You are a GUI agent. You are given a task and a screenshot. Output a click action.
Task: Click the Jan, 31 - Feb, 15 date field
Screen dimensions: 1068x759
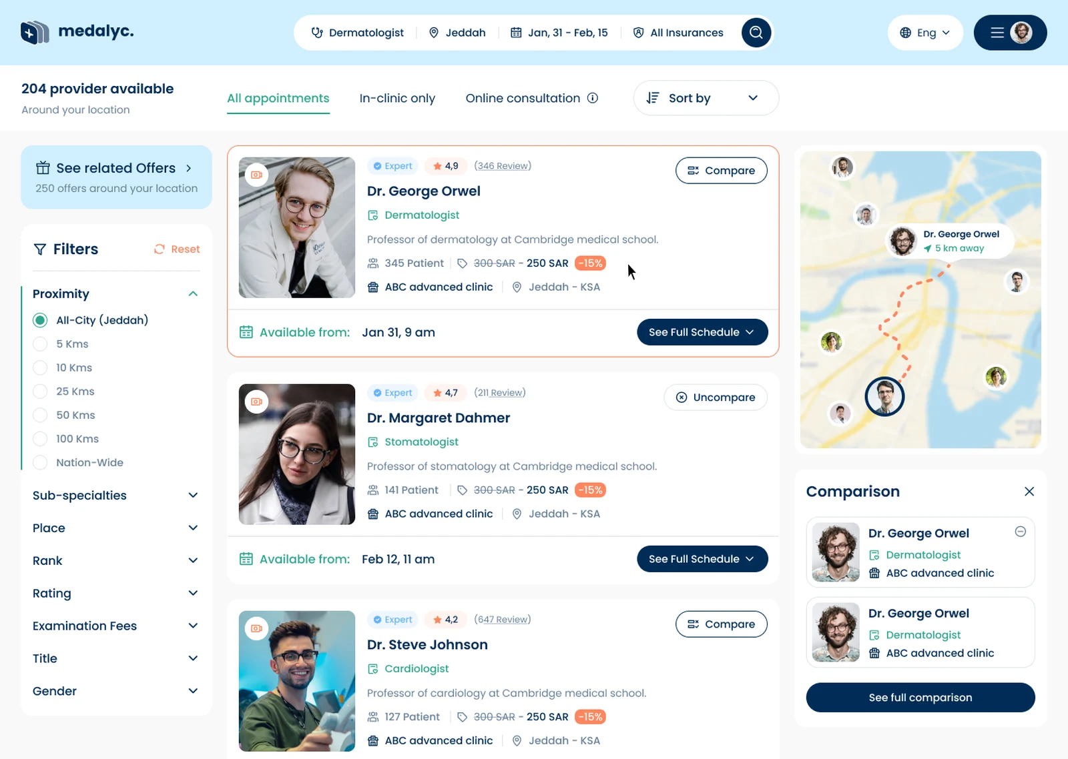[560, 33]
